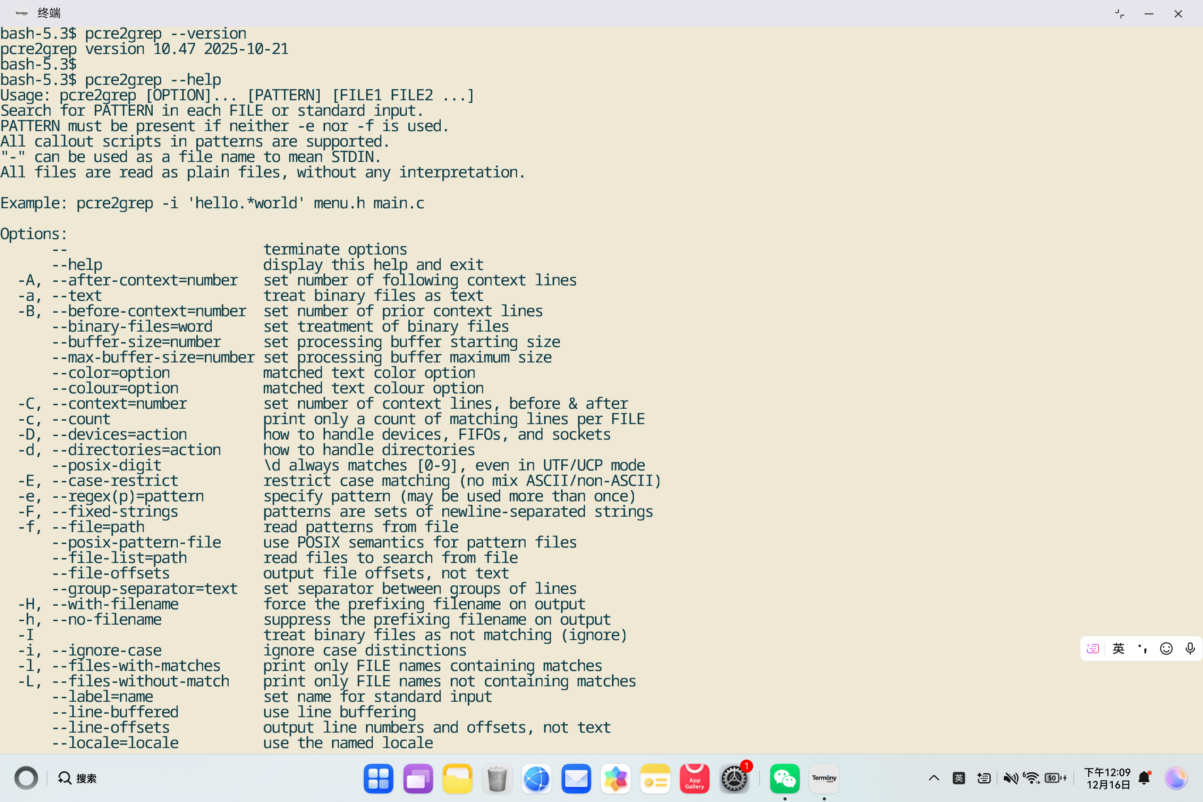The width and height of the screenshot is (1203, 802).
Task: Toggle the 英 input language in taskbar
Action: [x=959, y=778]
